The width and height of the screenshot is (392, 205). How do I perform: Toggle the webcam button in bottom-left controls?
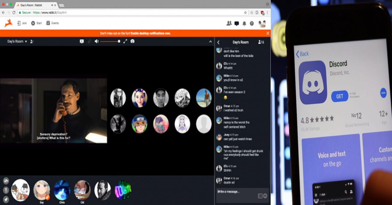point(6,181)
